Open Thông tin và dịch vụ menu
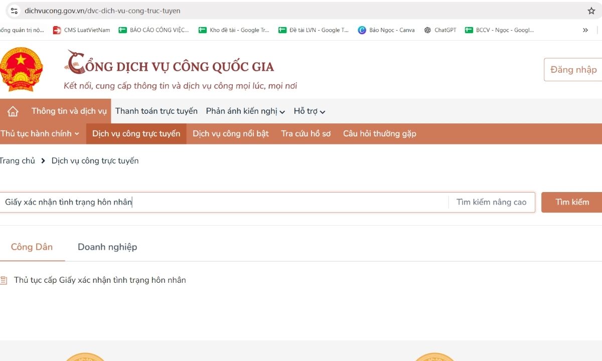Viewport: 602px width, 361px height. pyautogui.click(x=69, y=111)
